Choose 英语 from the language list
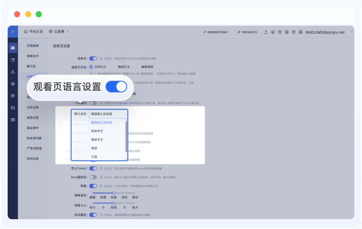This screenshot has height=229, width=362. point(94,148)
